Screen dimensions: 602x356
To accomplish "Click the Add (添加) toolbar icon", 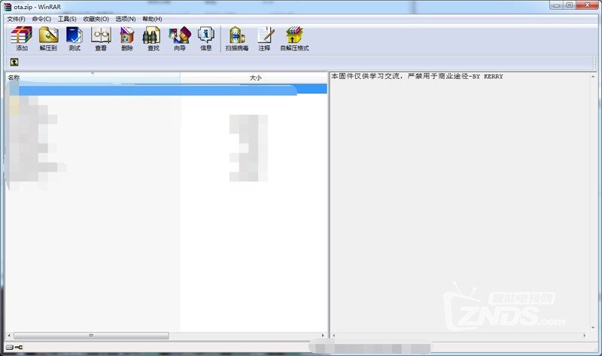I will pyautogui.click(x=22, y=39).
